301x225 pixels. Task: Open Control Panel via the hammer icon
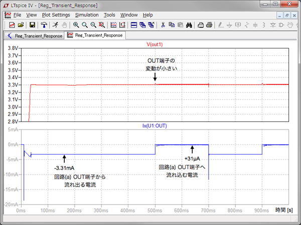pos(44,24)
